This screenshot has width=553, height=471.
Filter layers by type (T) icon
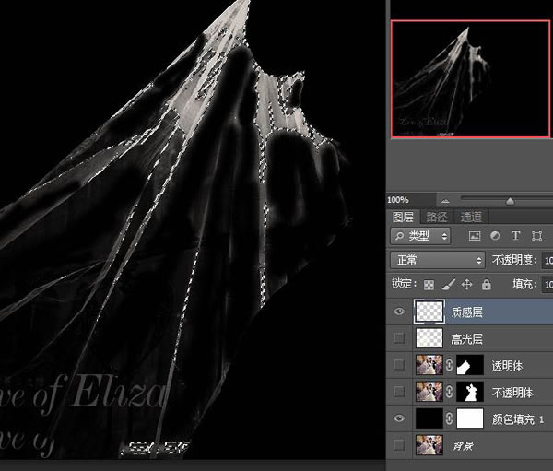[x=515, y=236]
